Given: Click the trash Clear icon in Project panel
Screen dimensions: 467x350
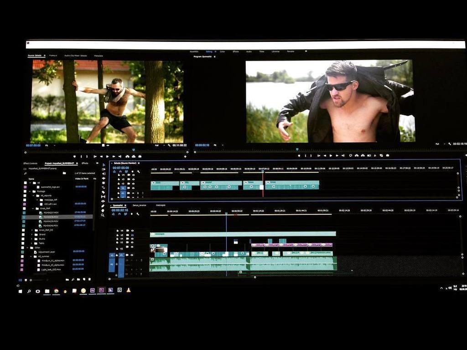Looking at the screenshot, I should [89, 279].
